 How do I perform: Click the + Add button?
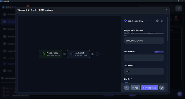coord(135,88)
